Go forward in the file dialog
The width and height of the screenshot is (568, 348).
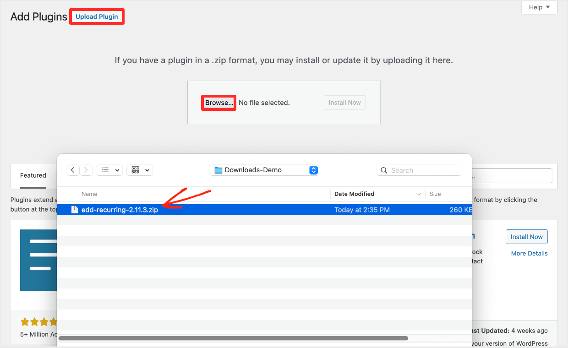tap(86, 170)
